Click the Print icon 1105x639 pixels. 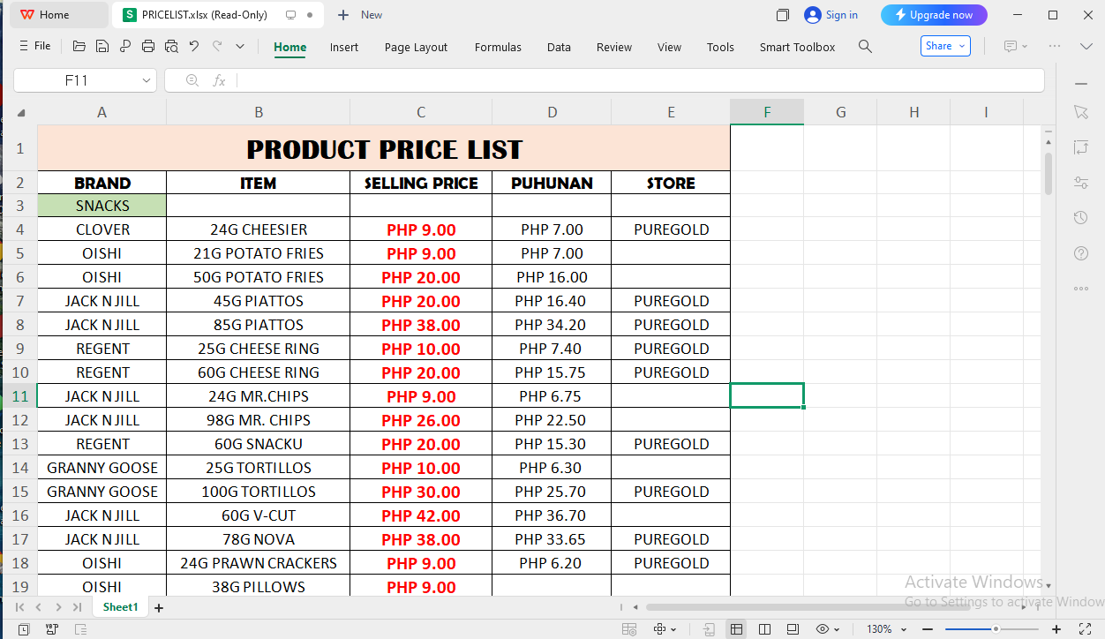[x=148, y=47]
